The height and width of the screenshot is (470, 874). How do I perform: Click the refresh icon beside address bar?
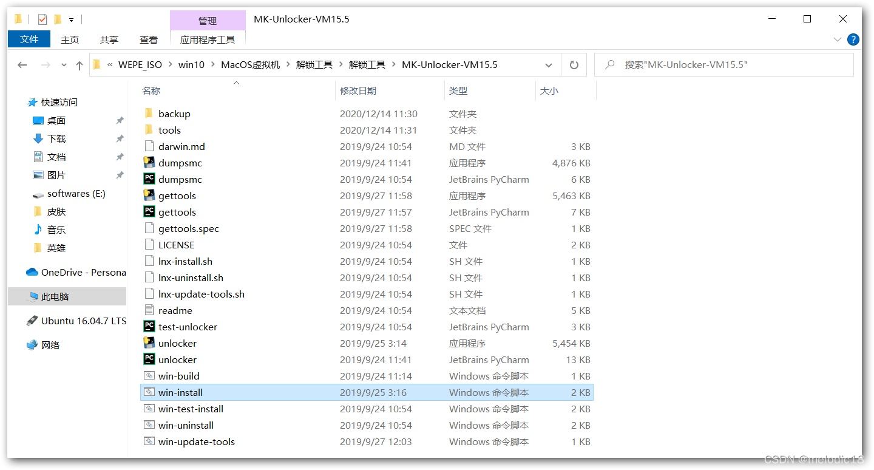tap(574, 64)
